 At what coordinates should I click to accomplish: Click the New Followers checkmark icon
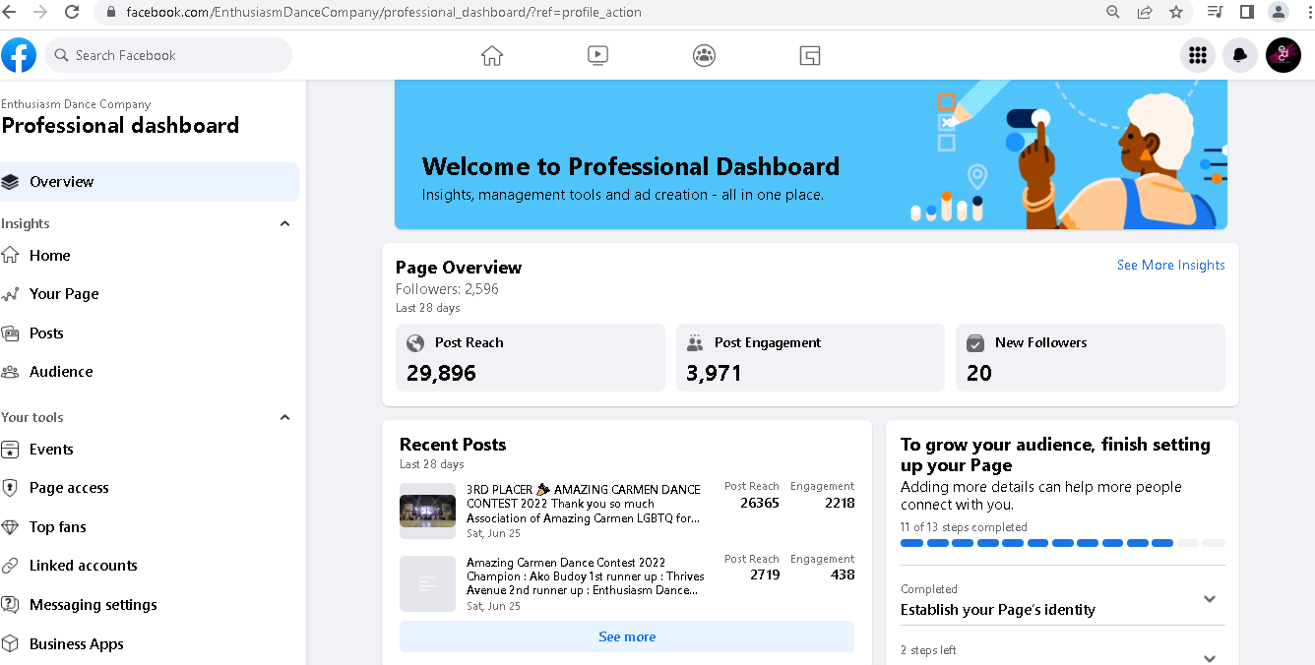tap(975, 343)
